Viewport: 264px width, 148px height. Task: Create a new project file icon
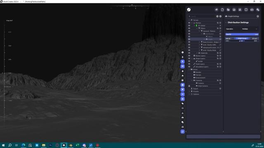222,10
